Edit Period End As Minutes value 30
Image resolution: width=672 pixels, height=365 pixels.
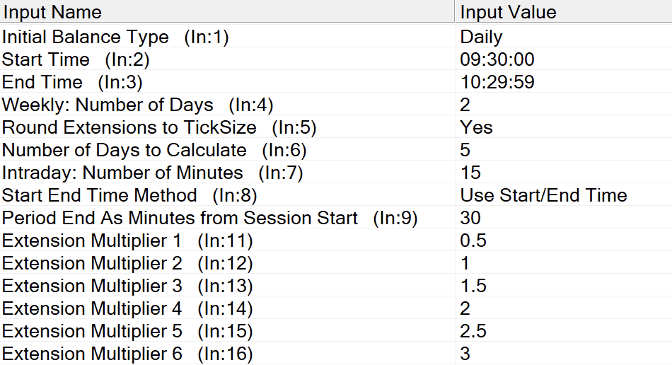coord(470,218)
